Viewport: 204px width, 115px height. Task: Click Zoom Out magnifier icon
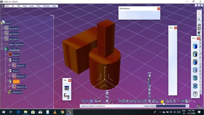[x=138, y=101]
